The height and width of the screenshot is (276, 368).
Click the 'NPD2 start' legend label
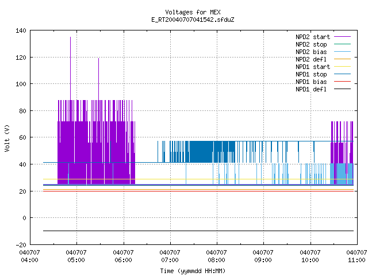[x=313, y=37]
